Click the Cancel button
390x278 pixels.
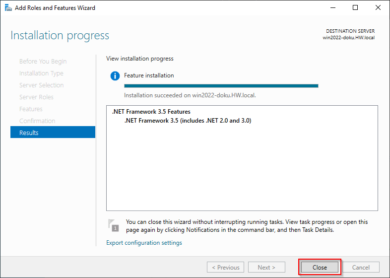[361, 267]
